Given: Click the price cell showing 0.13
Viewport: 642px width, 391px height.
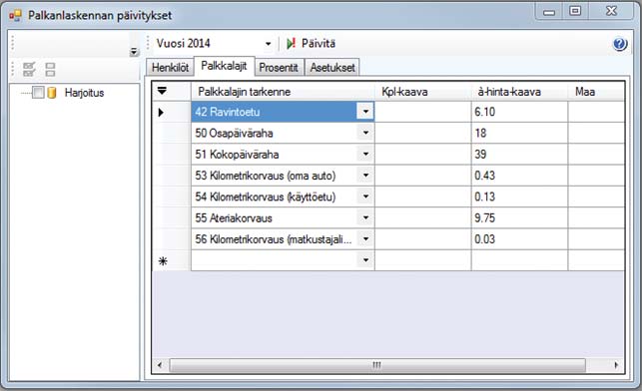Looking at the screenshot, I should tap(519, 196).
